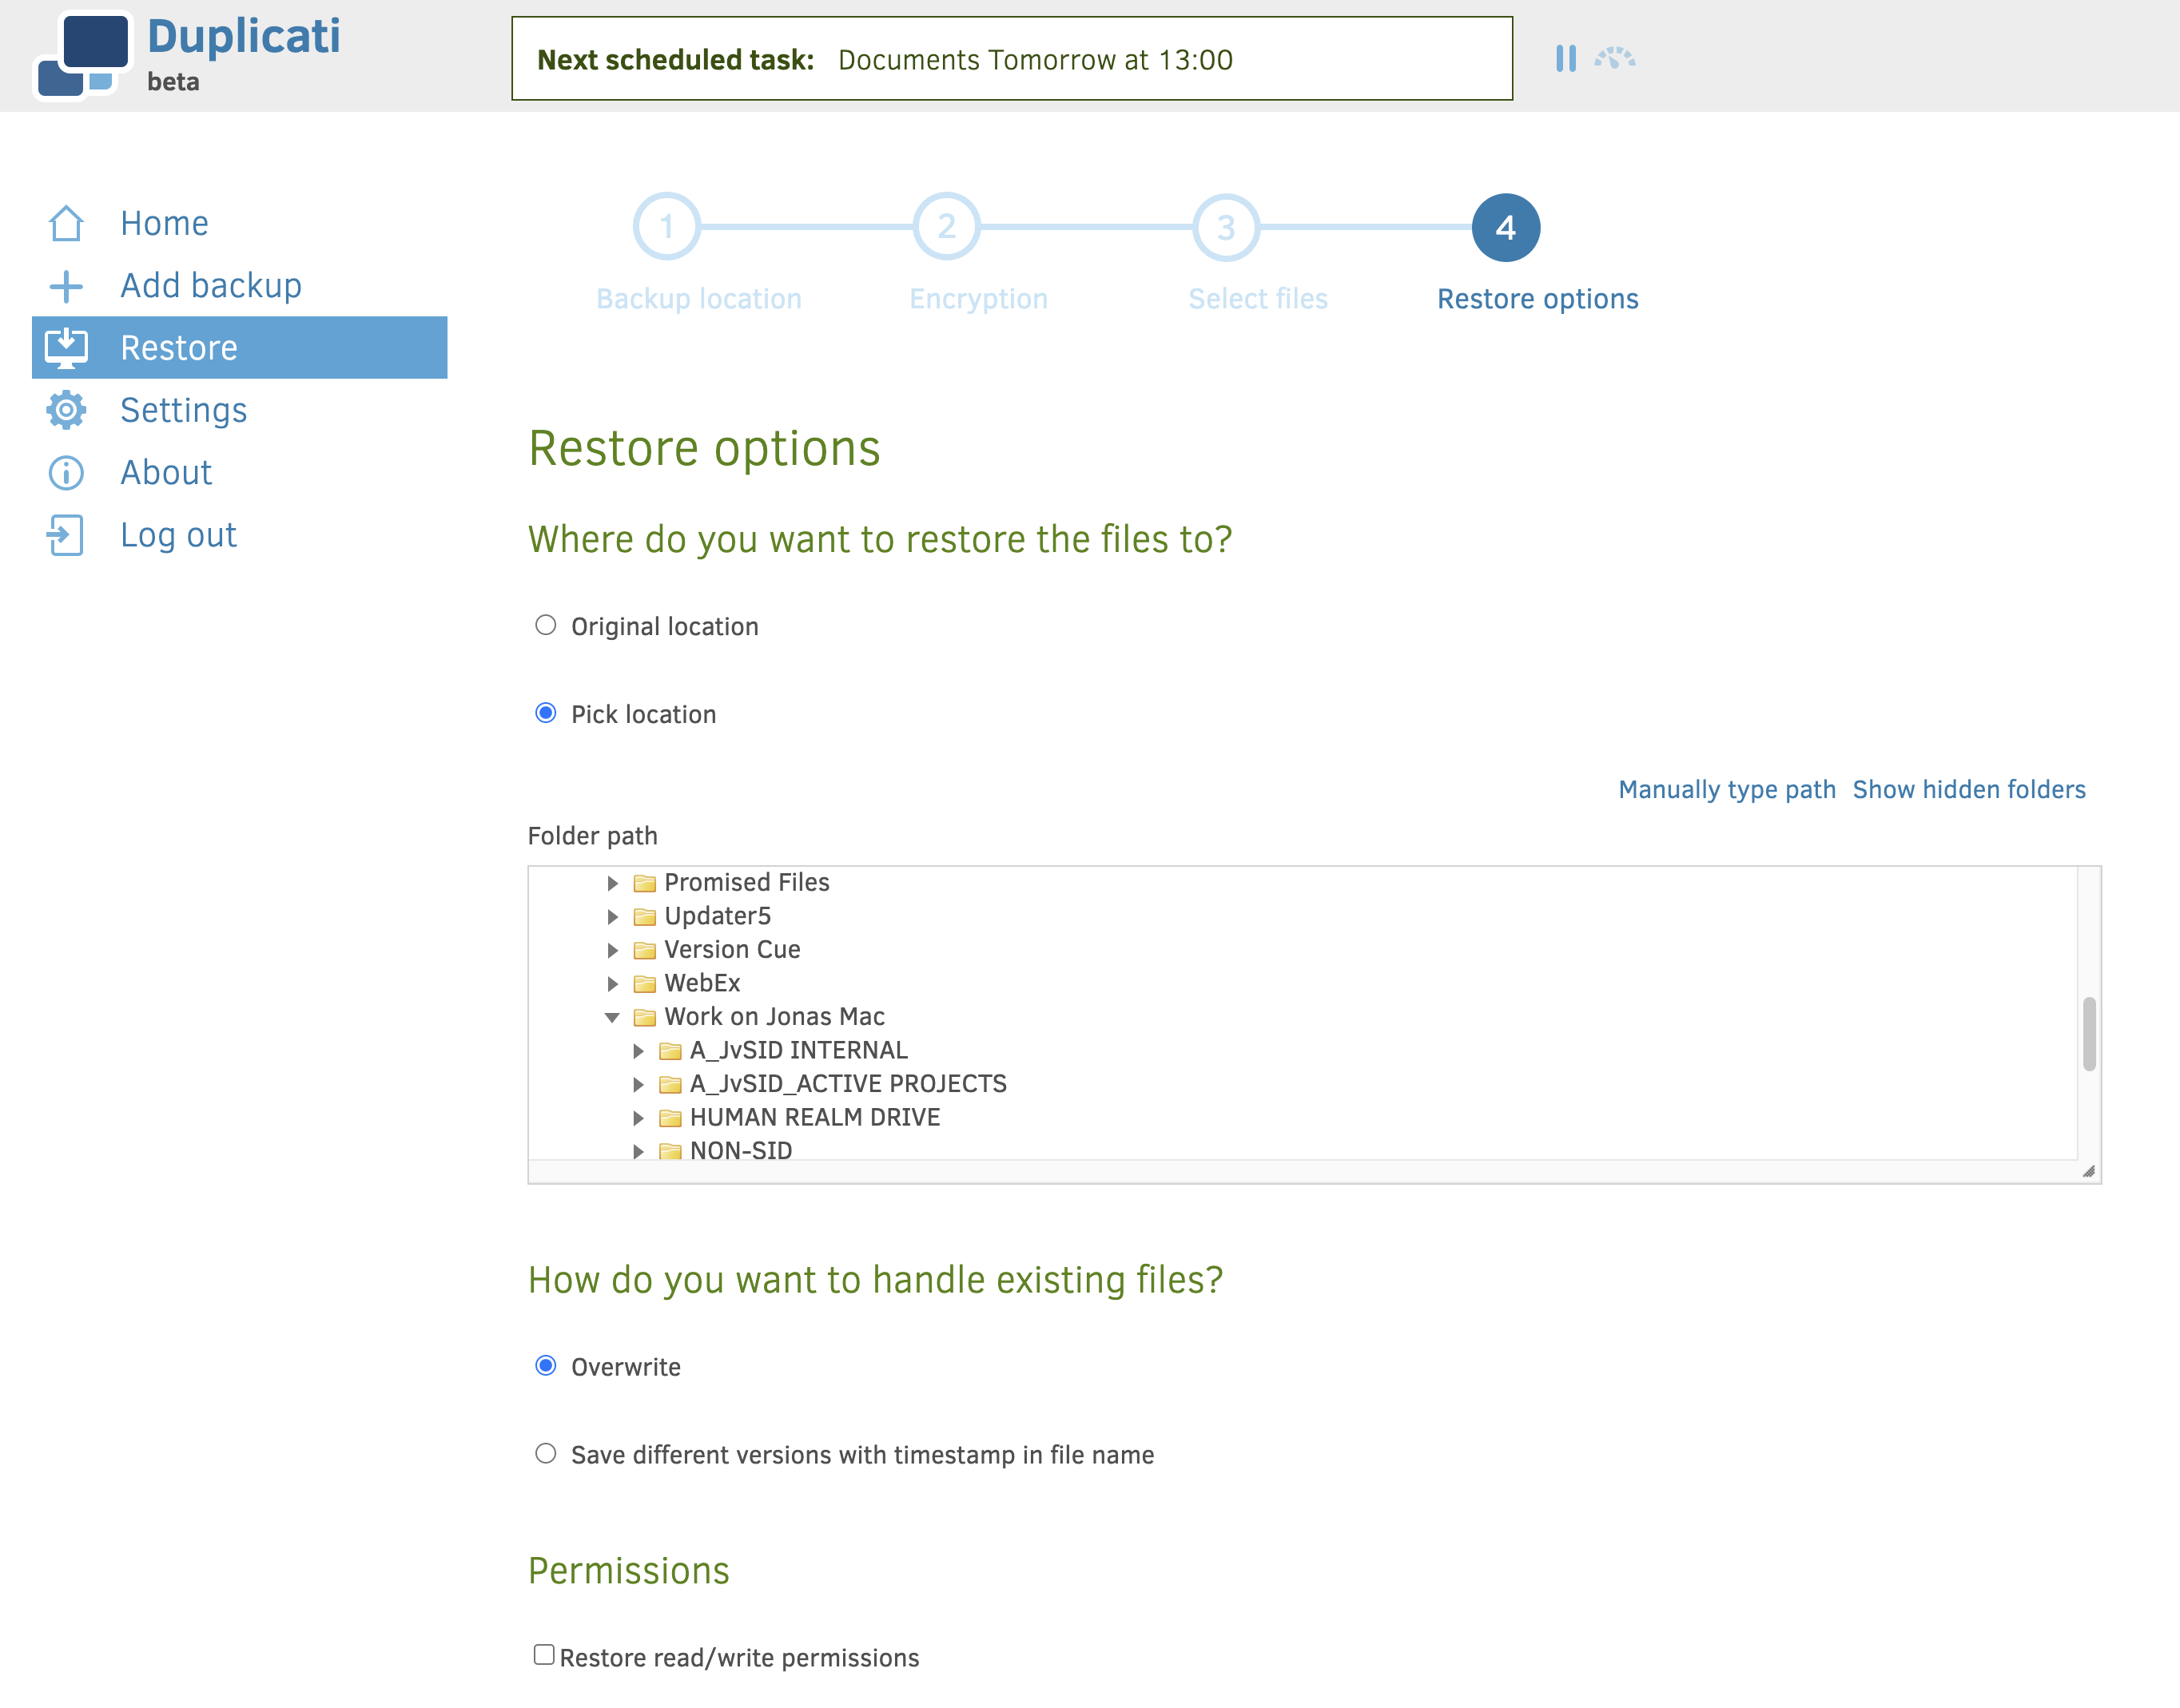Select the Work on Jonas Mac row

[774, 1017]
